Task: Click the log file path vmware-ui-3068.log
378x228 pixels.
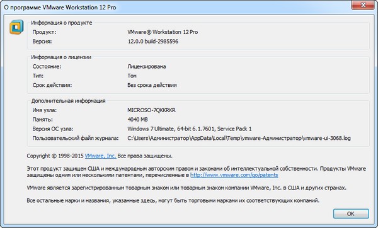Action: 239,139
